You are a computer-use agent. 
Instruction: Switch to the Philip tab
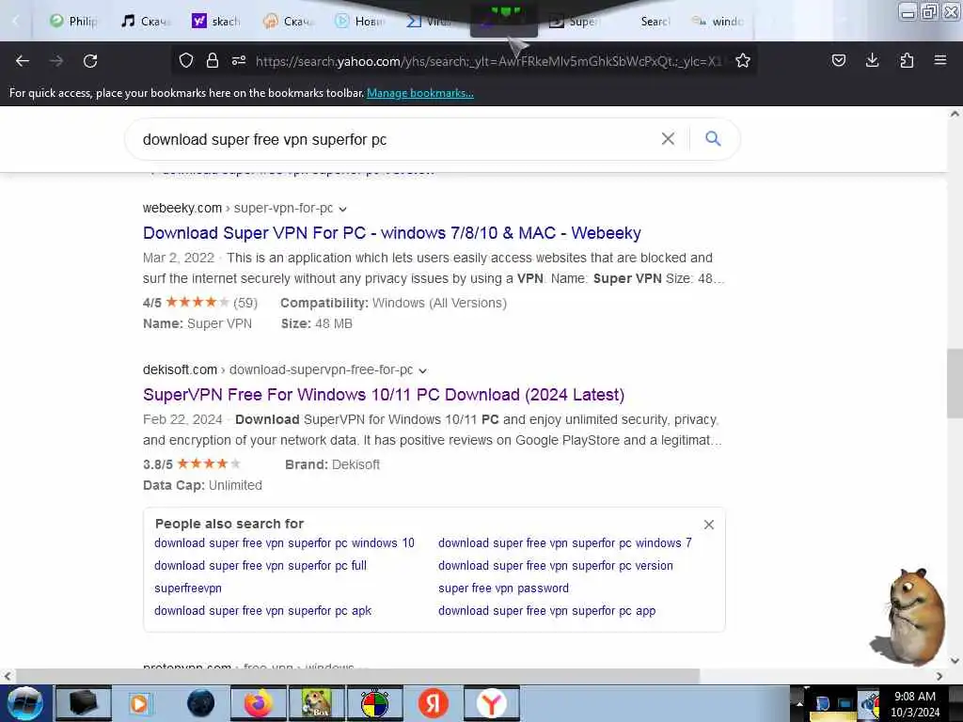coord(73,22)
